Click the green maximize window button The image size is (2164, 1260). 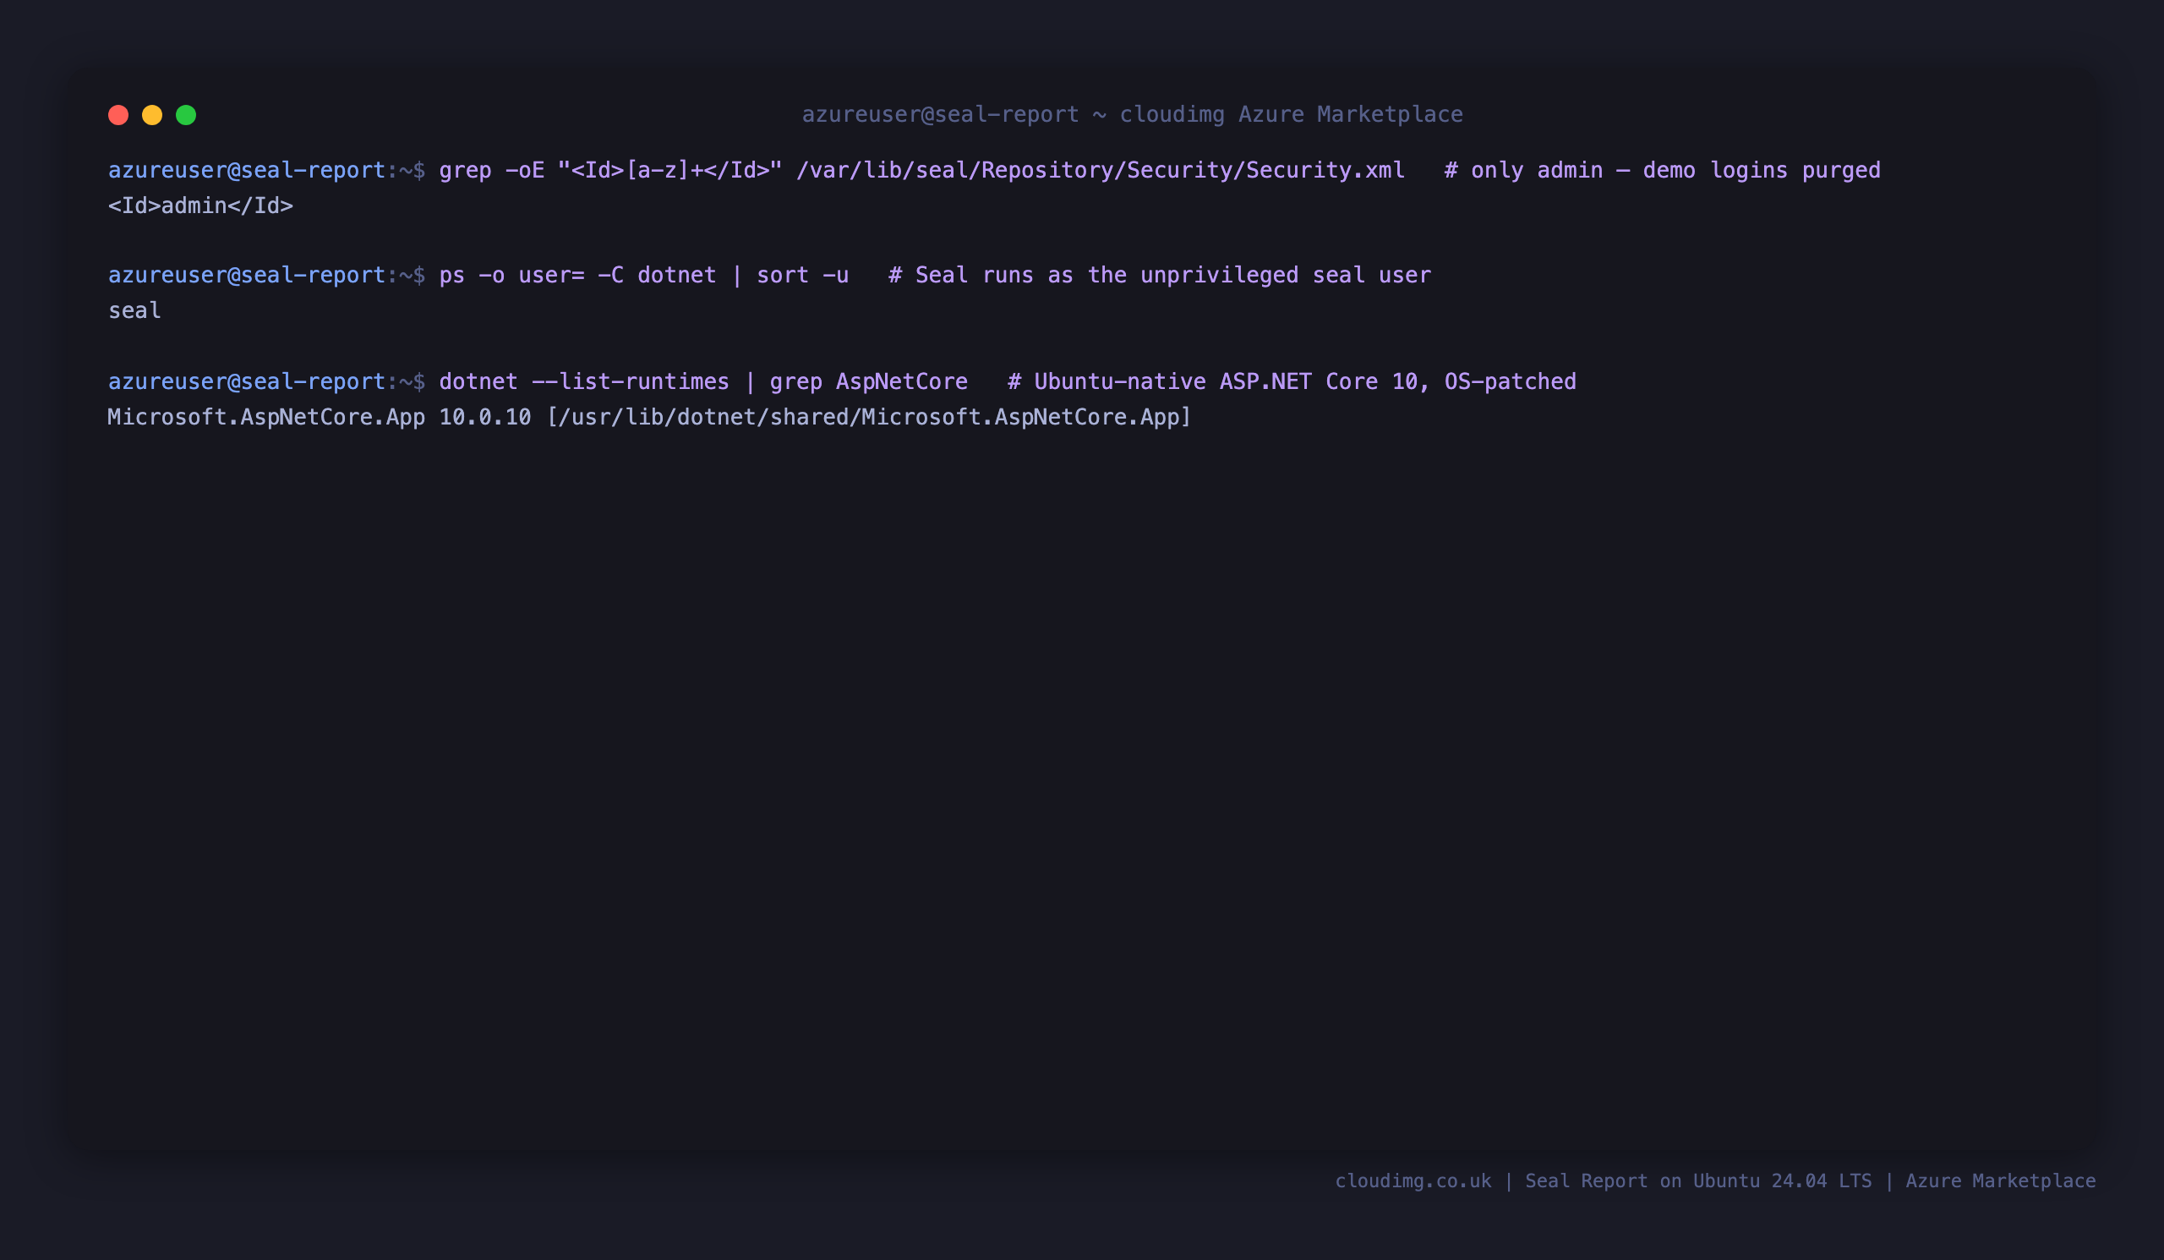186,115
